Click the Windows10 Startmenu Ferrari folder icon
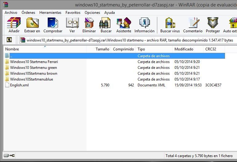The width and height of the screenshot is (237, 162). (7, 61)
